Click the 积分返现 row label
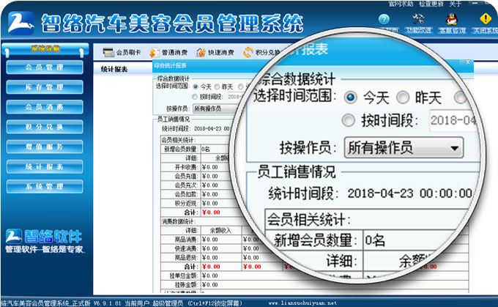The width and height of the screenshot is (498, 307). tap(186, 204)
